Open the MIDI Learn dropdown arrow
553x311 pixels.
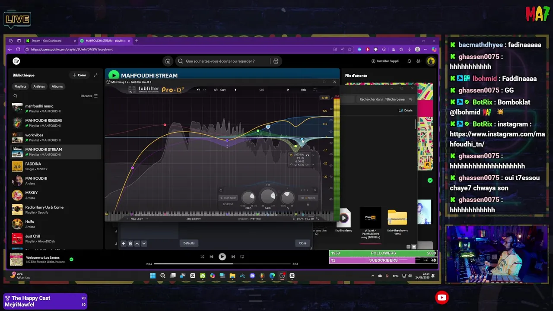coord(147,219)
